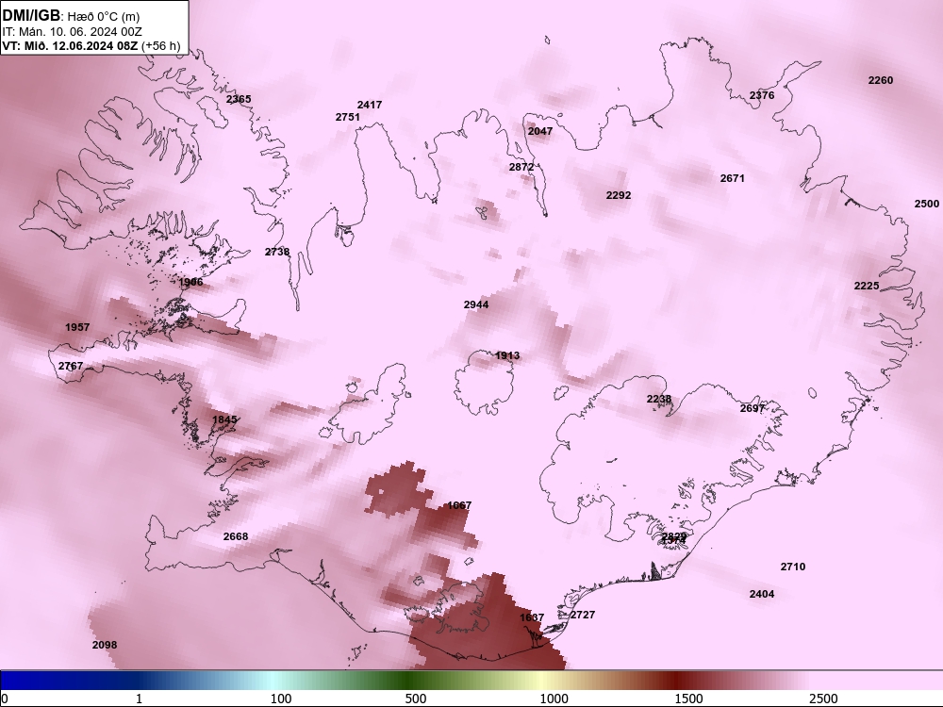The height and width of the screenshot is (707, 943).
Task: Click the 'VT: Mið. 12.06.2024 08Z (+56 h)' line
Action: [x=91, y=45]
